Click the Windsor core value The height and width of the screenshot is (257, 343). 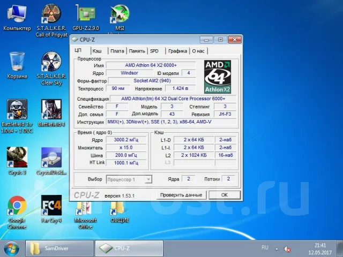click(129, 73)
